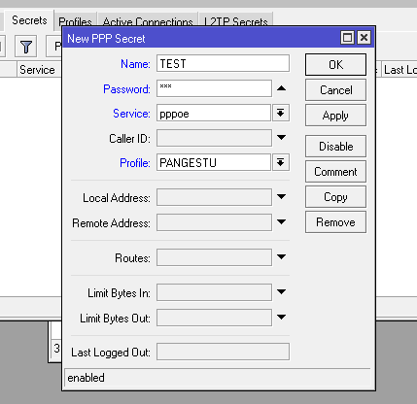Sort by the Last Lo... column header

pyautogui.click(x=400, y=70)
